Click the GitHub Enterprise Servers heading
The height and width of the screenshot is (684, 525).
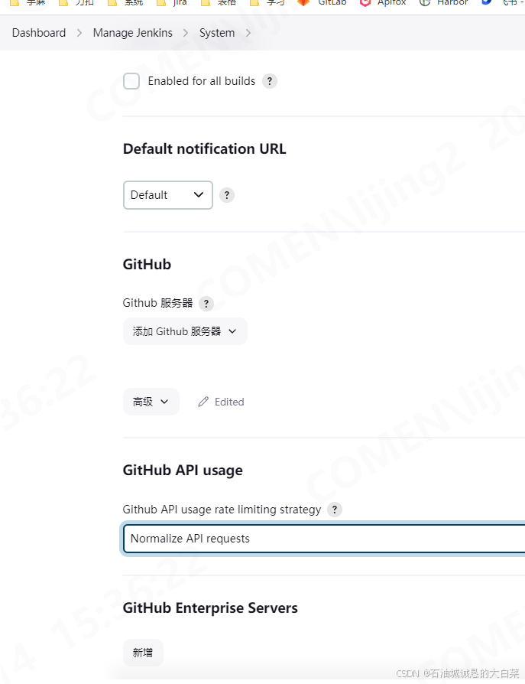(210, 608)
